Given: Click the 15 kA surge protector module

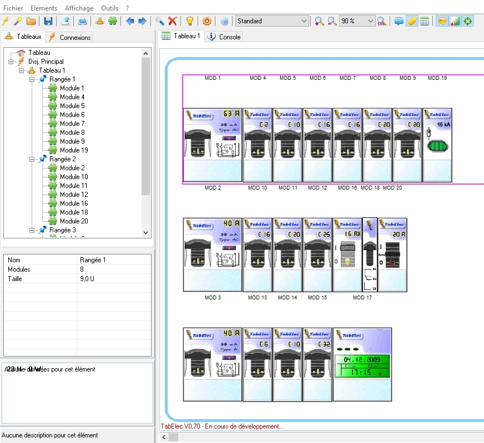Looking at the screenshot, I should pyautogui.click(x=437, y=145).
